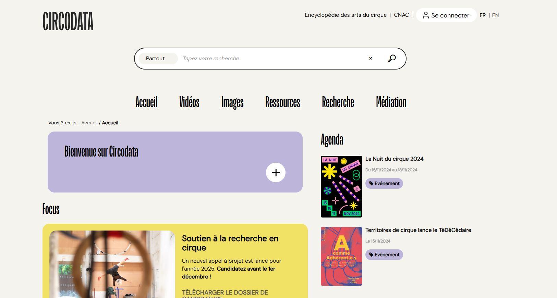Click the Se connecter button
The width and height of the screenshot is (557, 298).
click(x=446, y=15)
